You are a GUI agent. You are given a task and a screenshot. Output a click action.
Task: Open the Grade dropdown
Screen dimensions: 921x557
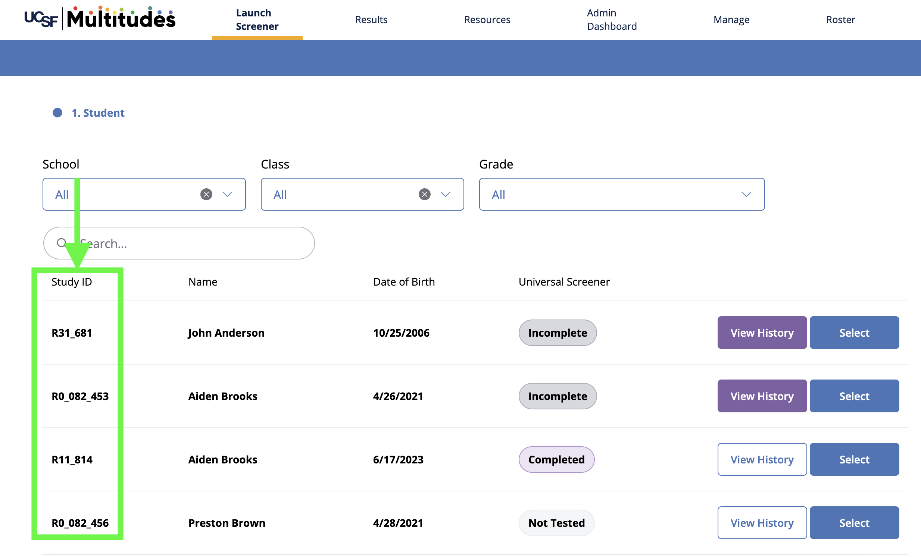point(622,194)
